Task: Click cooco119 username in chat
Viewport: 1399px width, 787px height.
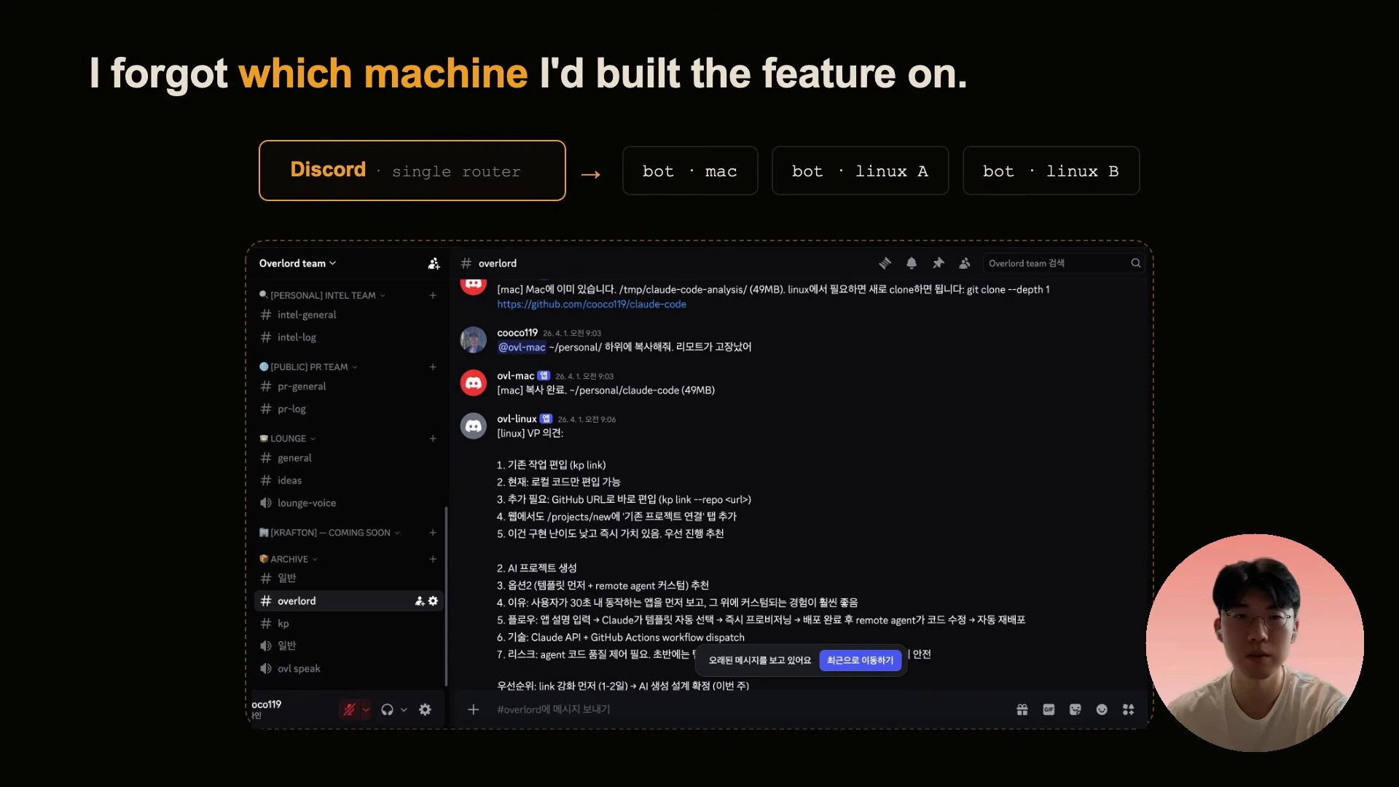Action: point(517,332)
